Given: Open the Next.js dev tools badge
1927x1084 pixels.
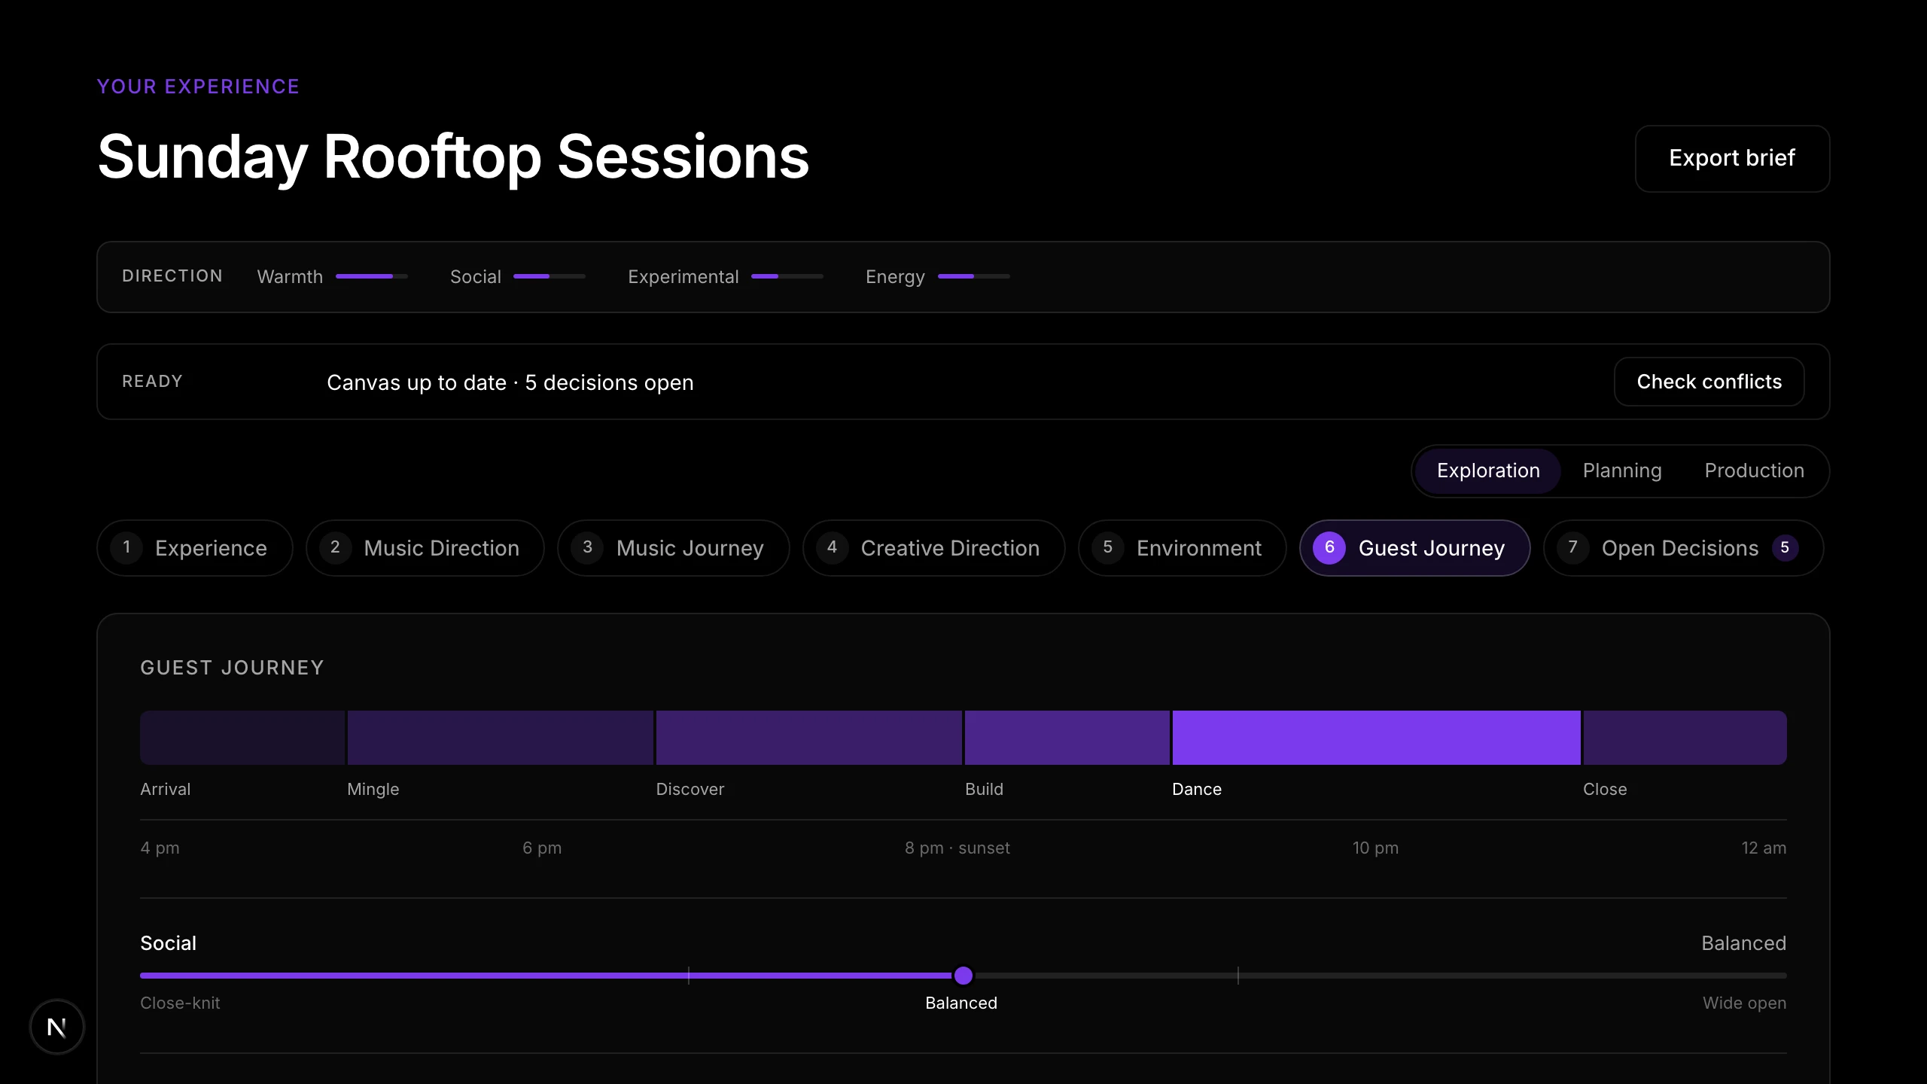Looking at the screenshot, I should coord(56,1027).
